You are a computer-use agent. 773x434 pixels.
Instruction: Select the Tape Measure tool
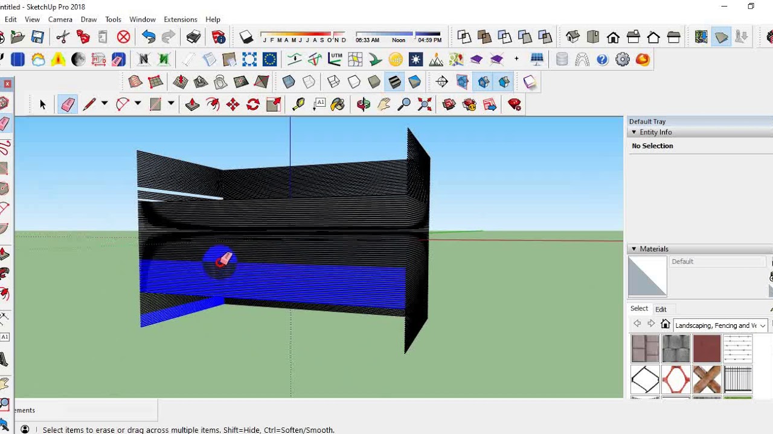click(298, 104)
